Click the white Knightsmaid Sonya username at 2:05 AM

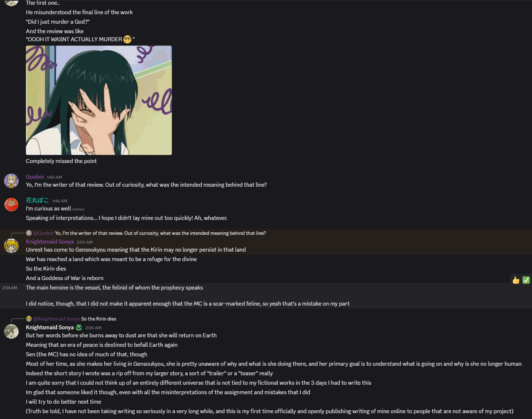(x=50, y=327)
